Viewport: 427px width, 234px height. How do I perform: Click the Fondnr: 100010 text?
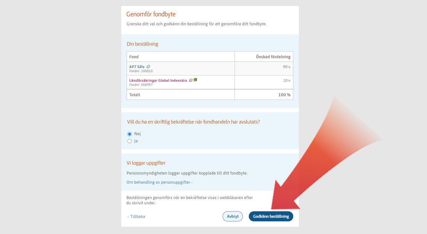[x=141, y=71]
